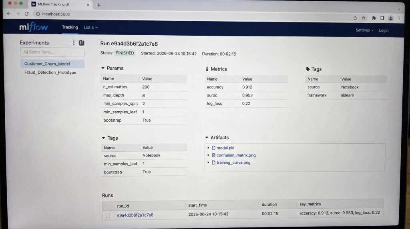Open the browser three-dot menu
Image resolution: width=410 pixels, height=229 pixels.
(399, 18)
